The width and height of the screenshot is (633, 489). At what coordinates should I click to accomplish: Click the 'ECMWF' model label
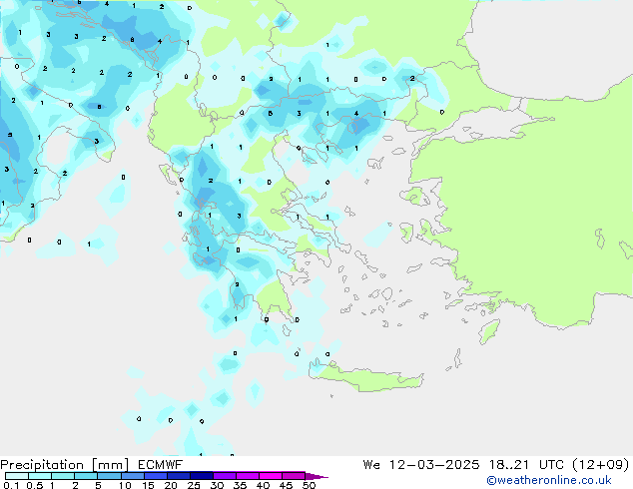coord(161,465)
